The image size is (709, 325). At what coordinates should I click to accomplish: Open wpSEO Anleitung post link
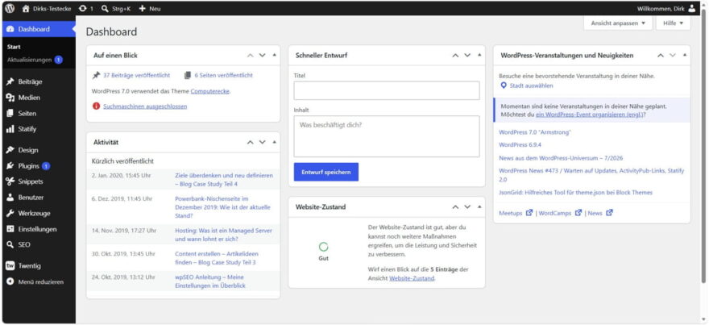click(211, 281)
